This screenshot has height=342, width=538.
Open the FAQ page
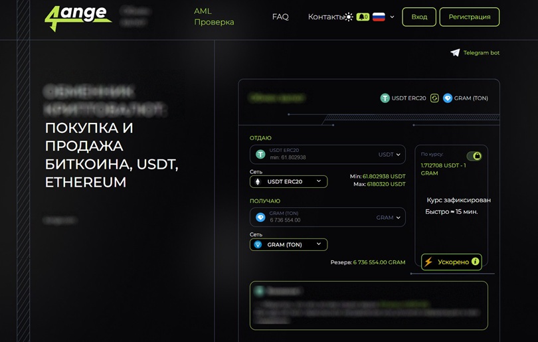click(280, 17)
